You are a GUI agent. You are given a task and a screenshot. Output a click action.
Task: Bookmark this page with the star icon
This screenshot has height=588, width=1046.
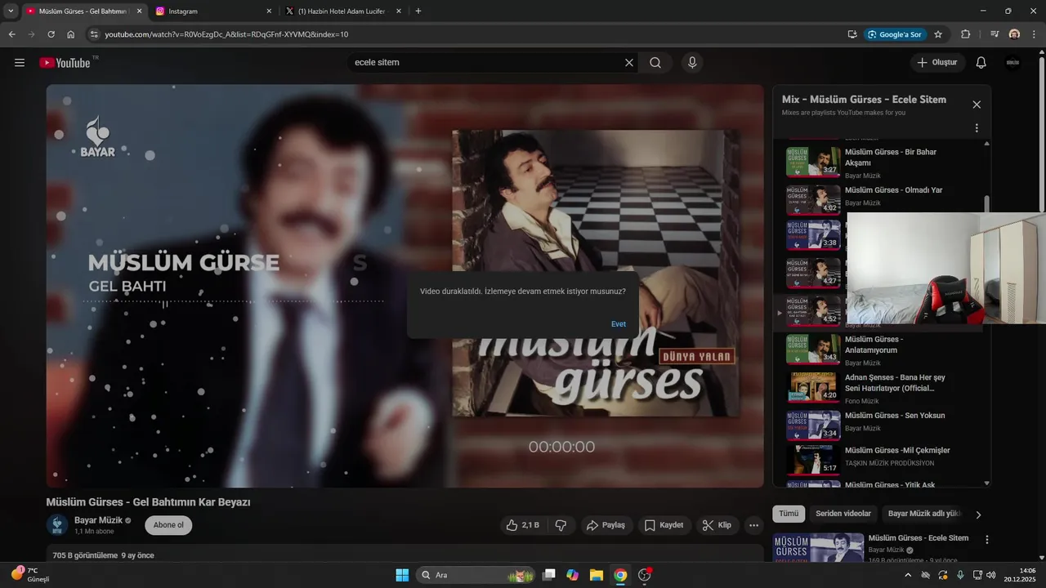[938, 34]
